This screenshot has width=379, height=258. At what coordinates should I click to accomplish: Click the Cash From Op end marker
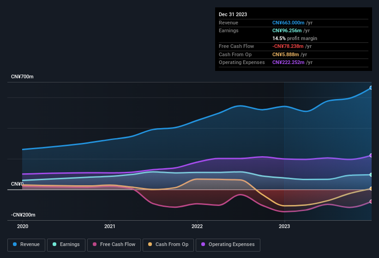371,189
